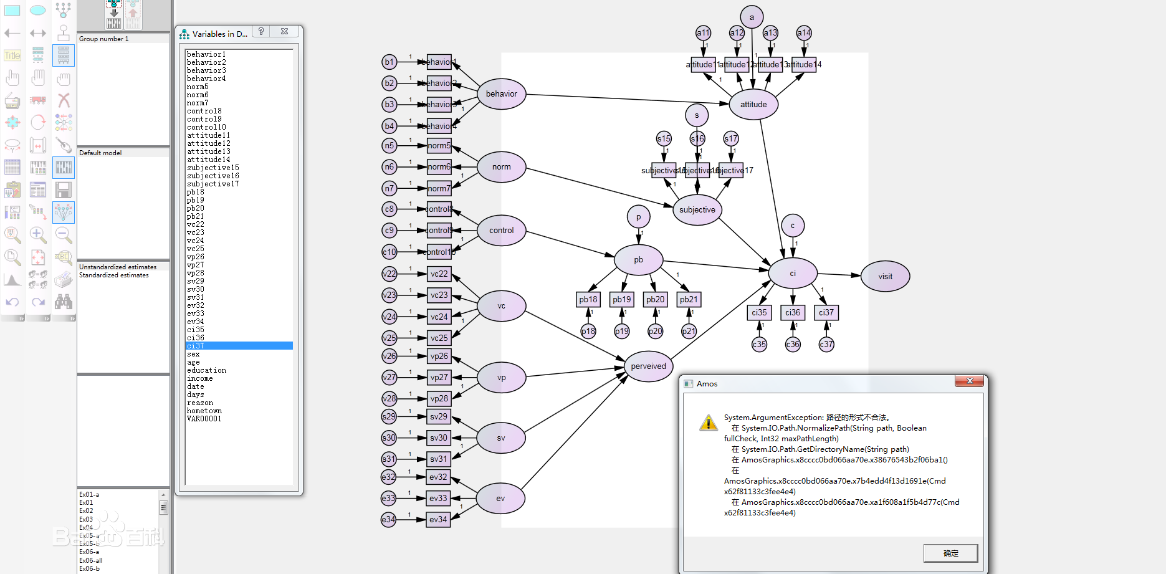Expand the second toolbar column overflow arrow
The height and width of the screenshot is (574, 1166).
(47, 318)
